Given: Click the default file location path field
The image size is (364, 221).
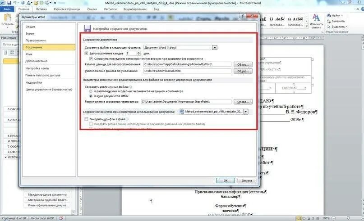Looking at the screenshot, I should click(x=187, y=71).
